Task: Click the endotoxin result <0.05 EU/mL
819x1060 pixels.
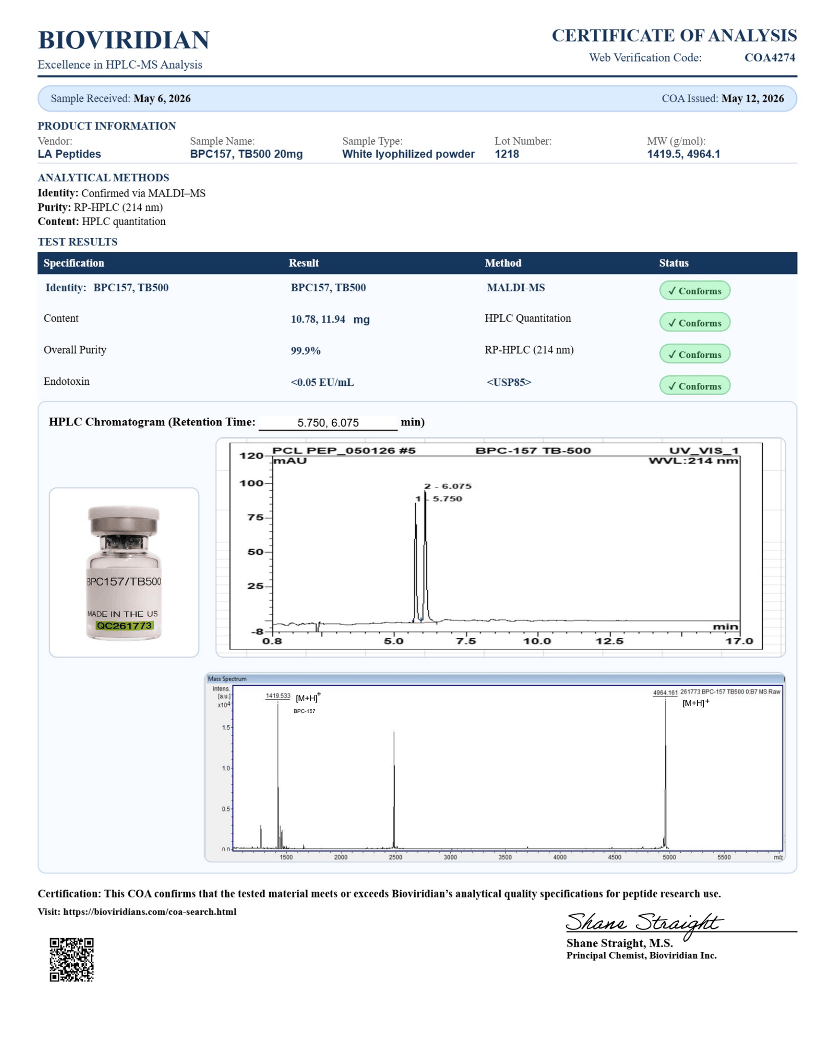Action: click(322, 382)
